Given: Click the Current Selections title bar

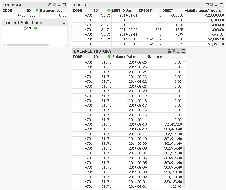Looking at the screenshot, I should 35,23.
